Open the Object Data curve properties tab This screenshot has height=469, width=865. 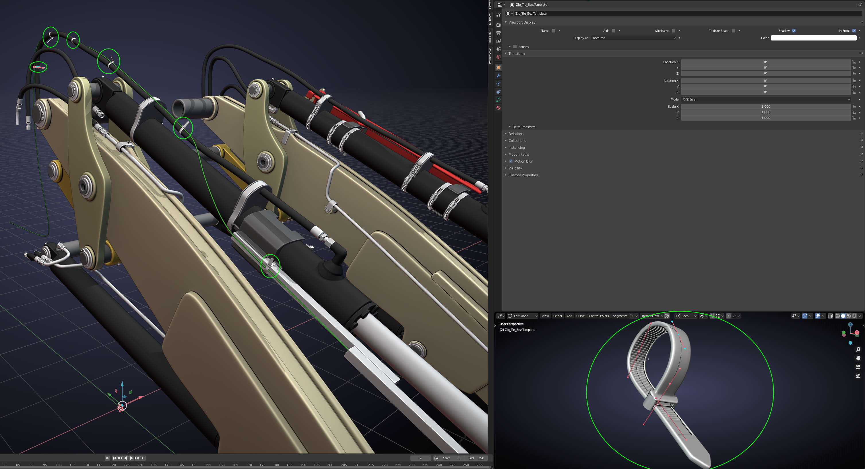point(499,100)
